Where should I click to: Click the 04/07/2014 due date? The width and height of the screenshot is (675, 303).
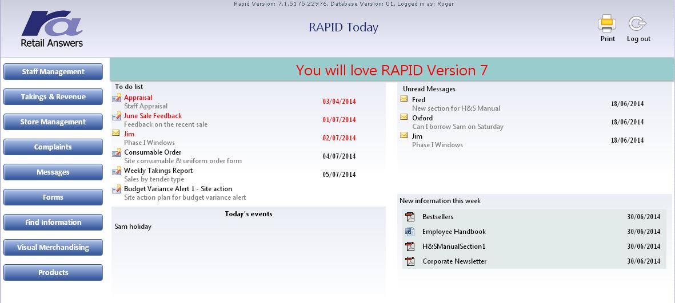coord(340,156)
